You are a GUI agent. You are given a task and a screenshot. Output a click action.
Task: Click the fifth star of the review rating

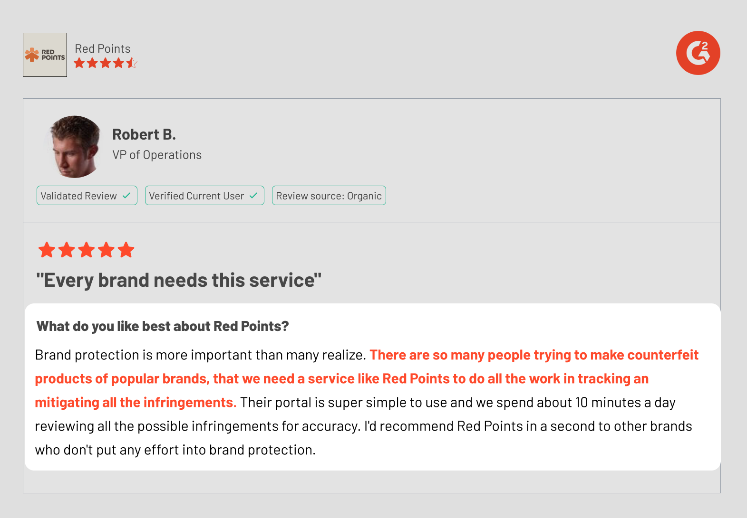(126, 250)
